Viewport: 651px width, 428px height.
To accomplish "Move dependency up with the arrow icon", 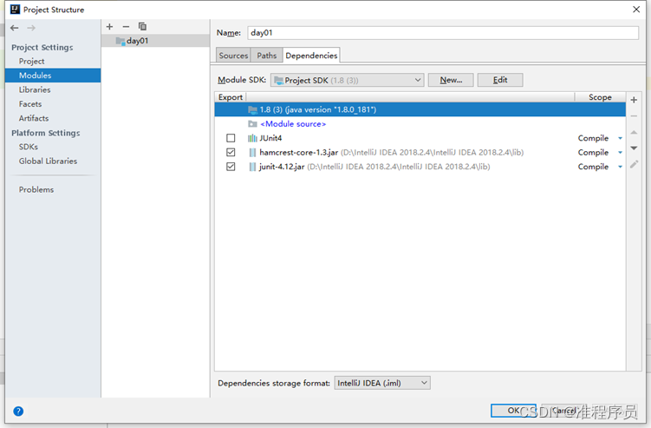I will (634, 132).
